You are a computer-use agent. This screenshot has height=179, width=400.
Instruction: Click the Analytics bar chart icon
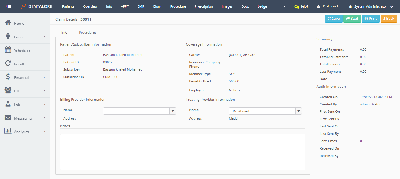(x=8, y=131)
